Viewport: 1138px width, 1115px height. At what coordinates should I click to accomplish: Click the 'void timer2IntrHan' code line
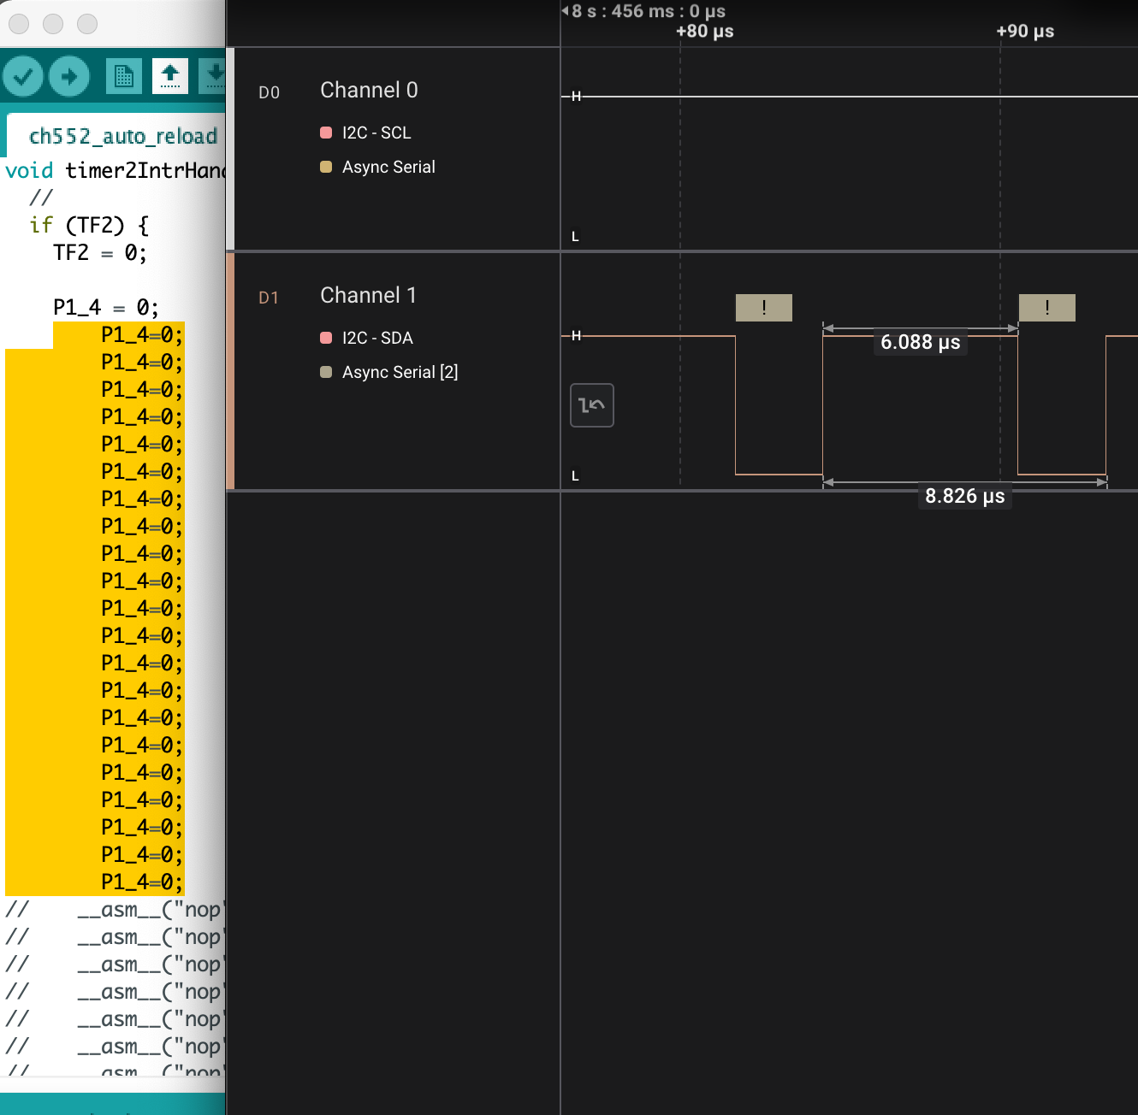(115, 170)
